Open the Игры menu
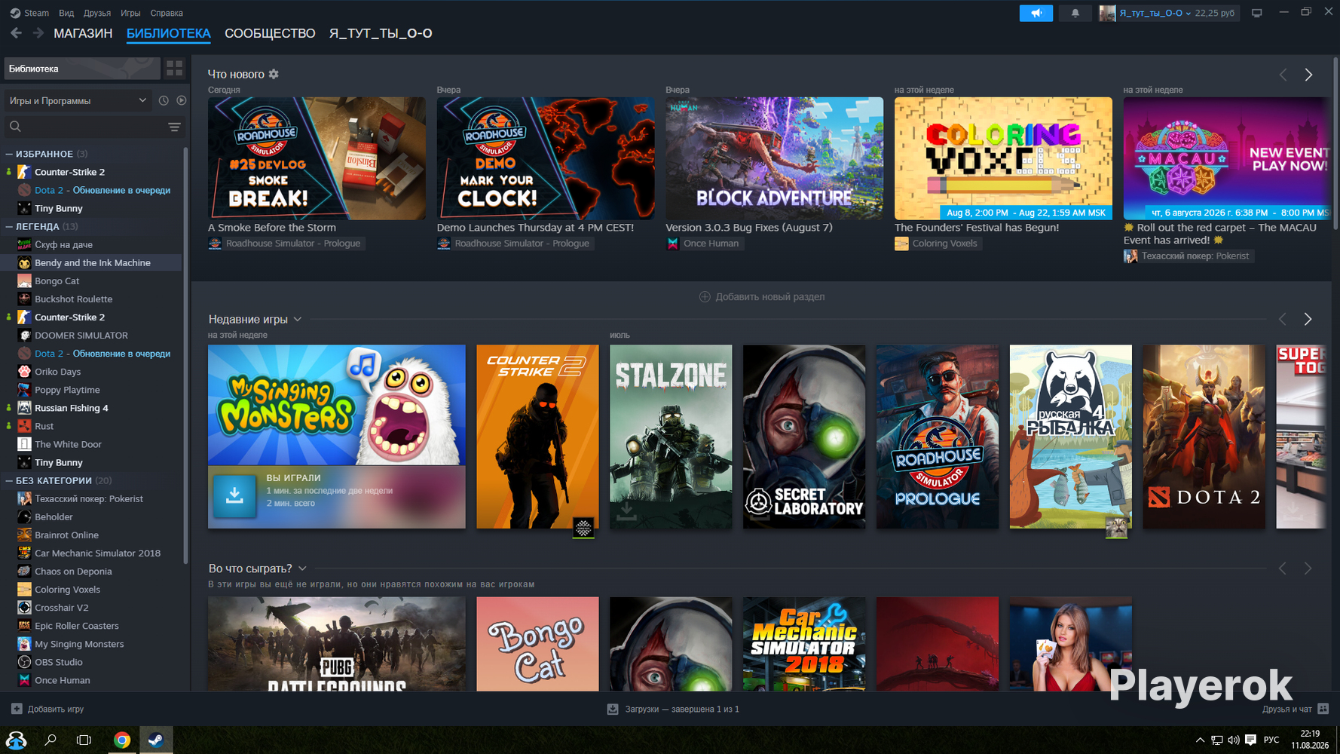This screenshot has width=1340, height=754. [130, 13]
